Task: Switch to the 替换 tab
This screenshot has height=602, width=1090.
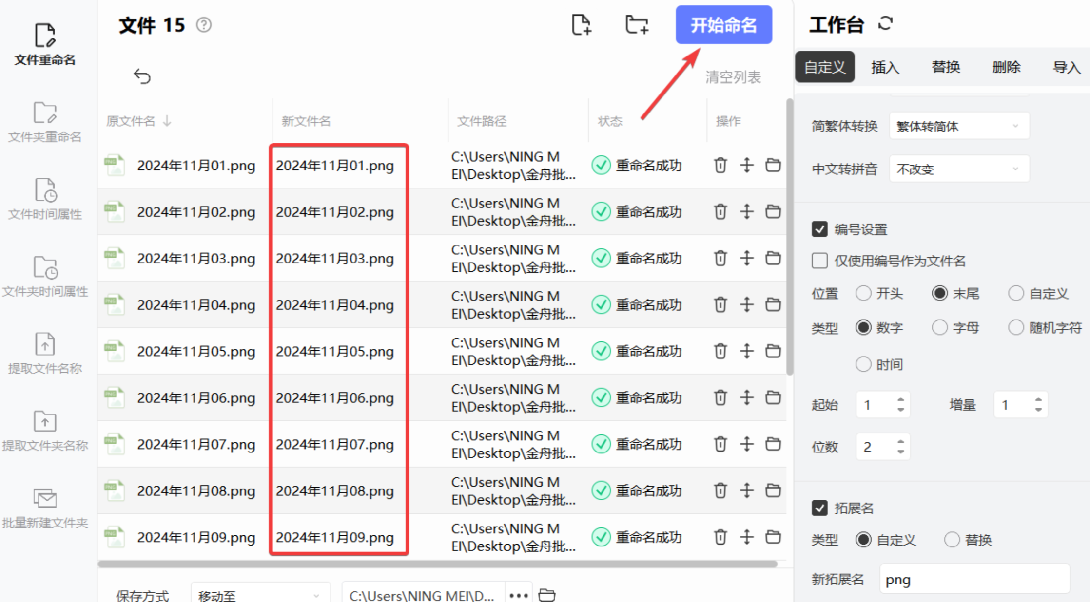Action: point(945,67)
